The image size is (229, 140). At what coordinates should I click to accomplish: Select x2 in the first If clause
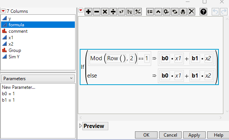(208, 58)
